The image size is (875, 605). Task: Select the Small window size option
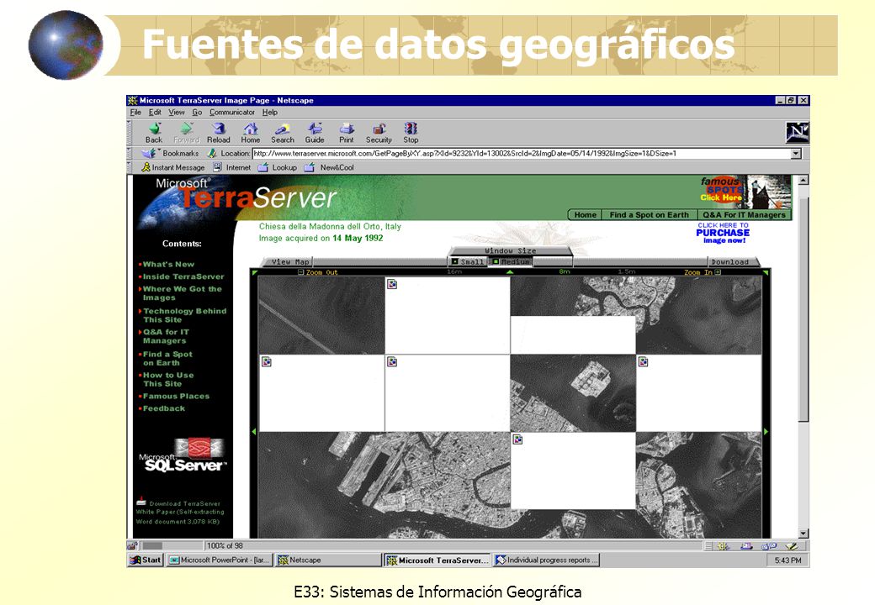point(468,261)
